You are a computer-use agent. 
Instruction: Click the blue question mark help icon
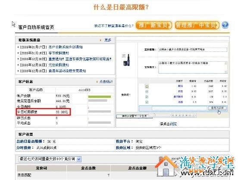(225, 25)
